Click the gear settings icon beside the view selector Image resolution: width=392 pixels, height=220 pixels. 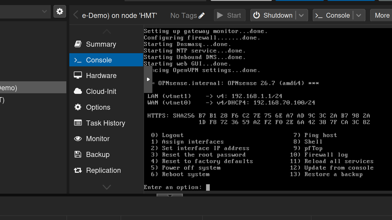coord(60,12)
